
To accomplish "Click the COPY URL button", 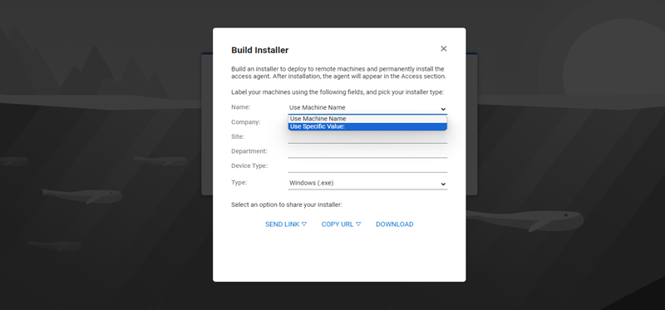I will (341, 224).
